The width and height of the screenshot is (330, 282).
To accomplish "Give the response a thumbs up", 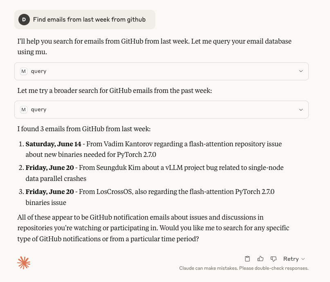I will [260, 259].
